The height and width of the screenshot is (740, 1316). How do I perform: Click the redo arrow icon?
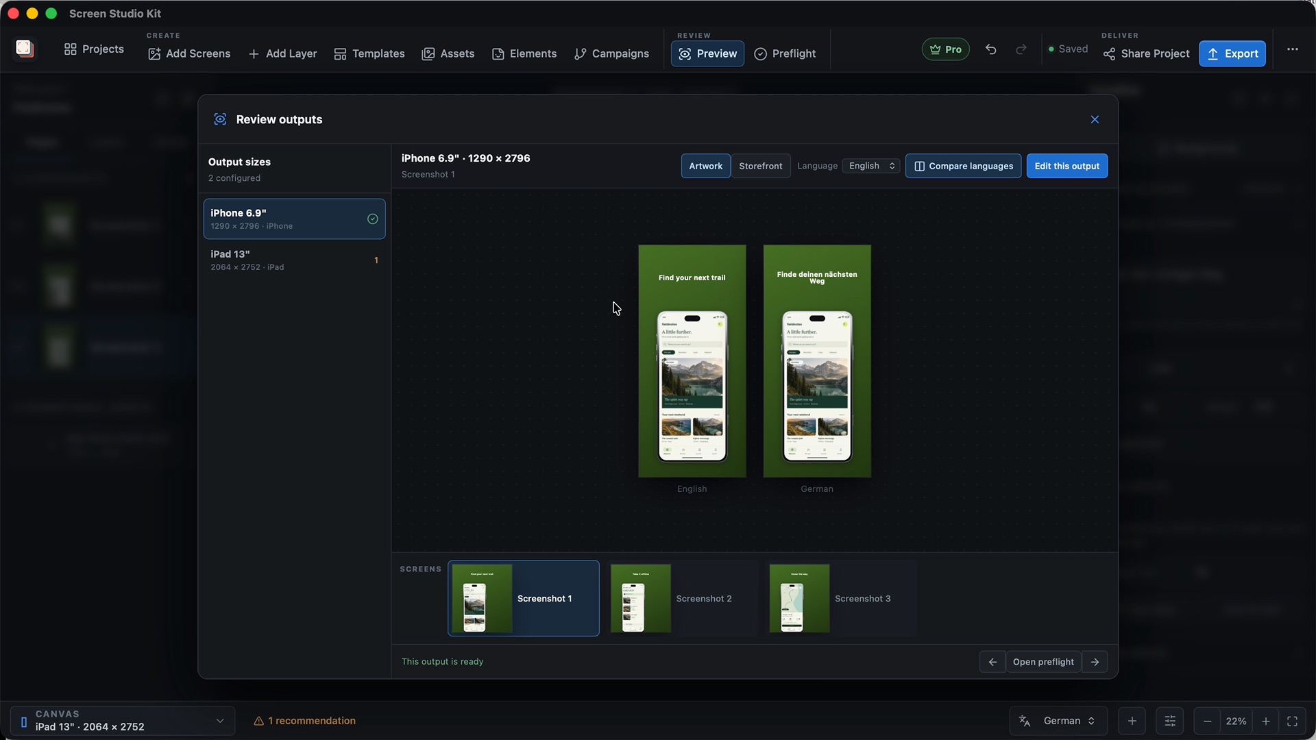pos(1021,49)
